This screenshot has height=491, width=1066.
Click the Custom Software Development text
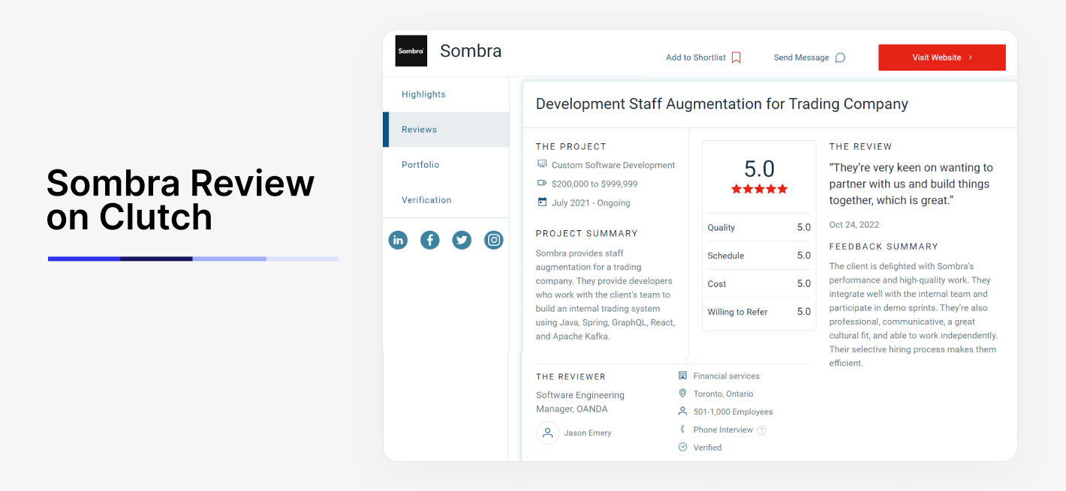pos(613,165)
